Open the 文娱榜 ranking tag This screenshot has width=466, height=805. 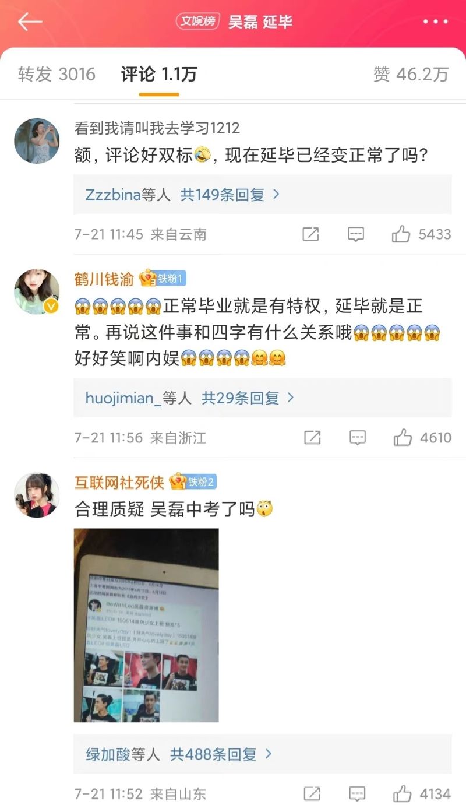[197, 22]
